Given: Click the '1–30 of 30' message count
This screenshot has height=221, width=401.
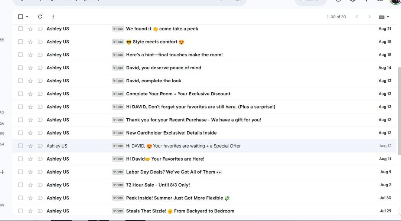Looking at the screenshot, I should [336, 17].
